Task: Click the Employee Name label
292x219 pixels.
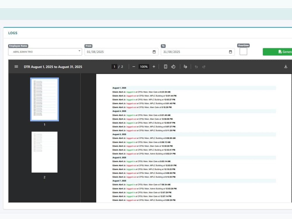Action: coord(18,46)
